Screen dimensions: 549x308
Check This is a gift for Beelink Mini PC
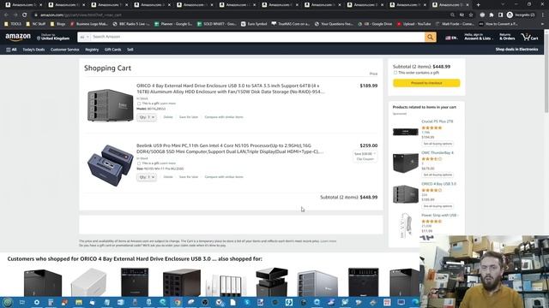(x=139, y=163)
